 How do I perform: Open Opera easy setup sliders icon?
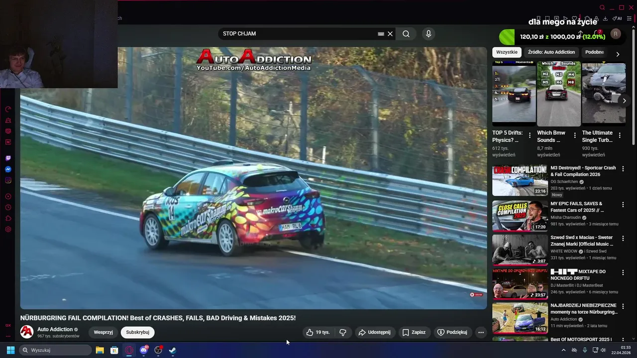(629, 18)
